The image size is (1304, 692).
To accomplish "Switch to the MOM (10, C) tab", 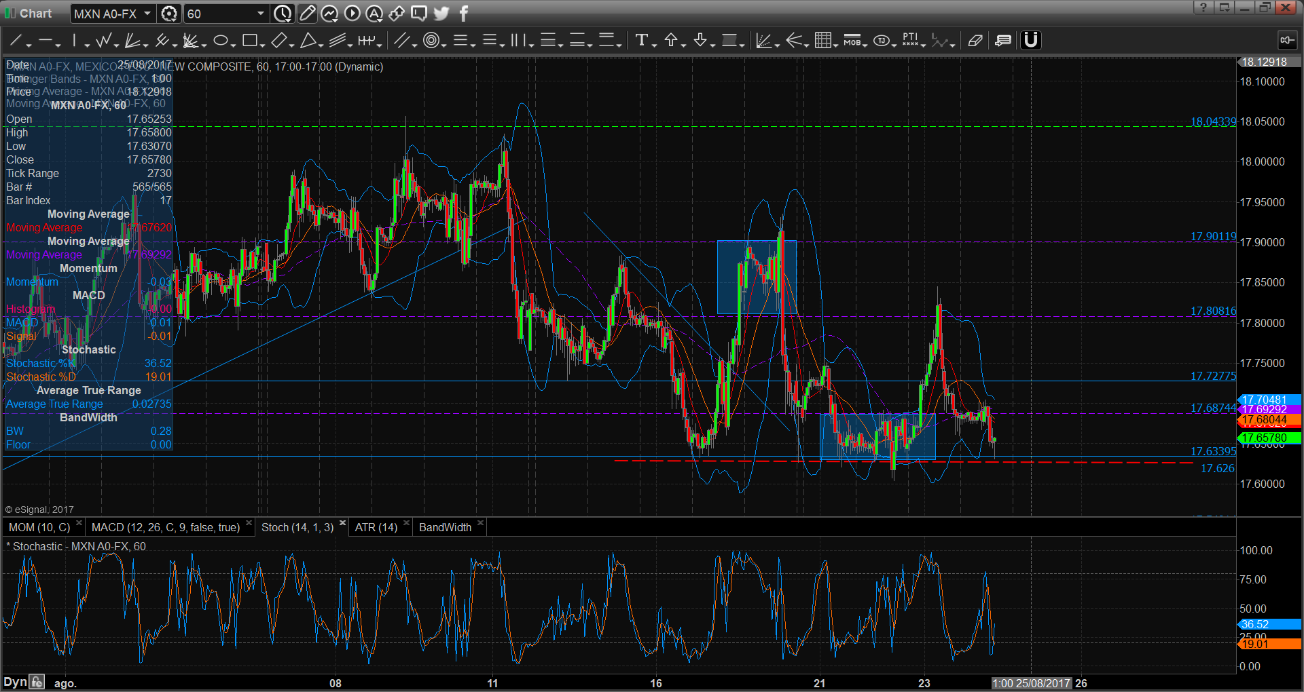I will pyautogui.click(x=39, y=527).
